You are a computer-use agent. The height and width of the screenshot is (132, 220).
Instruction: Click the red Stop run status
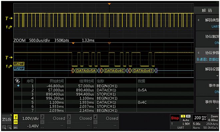click(175, 118)
